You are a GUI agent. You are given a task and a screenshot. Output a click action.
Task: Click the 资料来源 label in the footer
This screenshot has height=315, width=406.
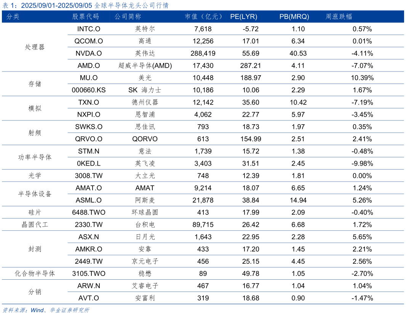(x=14, y=310)
